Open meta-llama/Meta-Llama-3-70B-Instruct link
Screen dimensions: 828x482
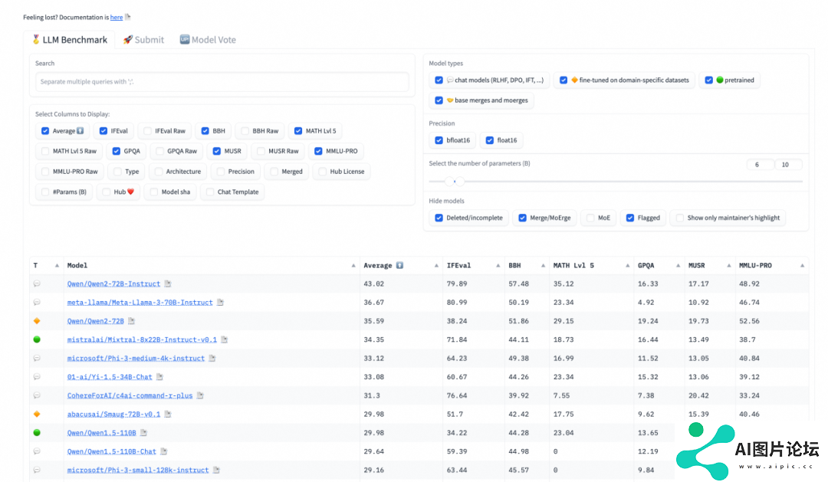click(x=140, y=303)
